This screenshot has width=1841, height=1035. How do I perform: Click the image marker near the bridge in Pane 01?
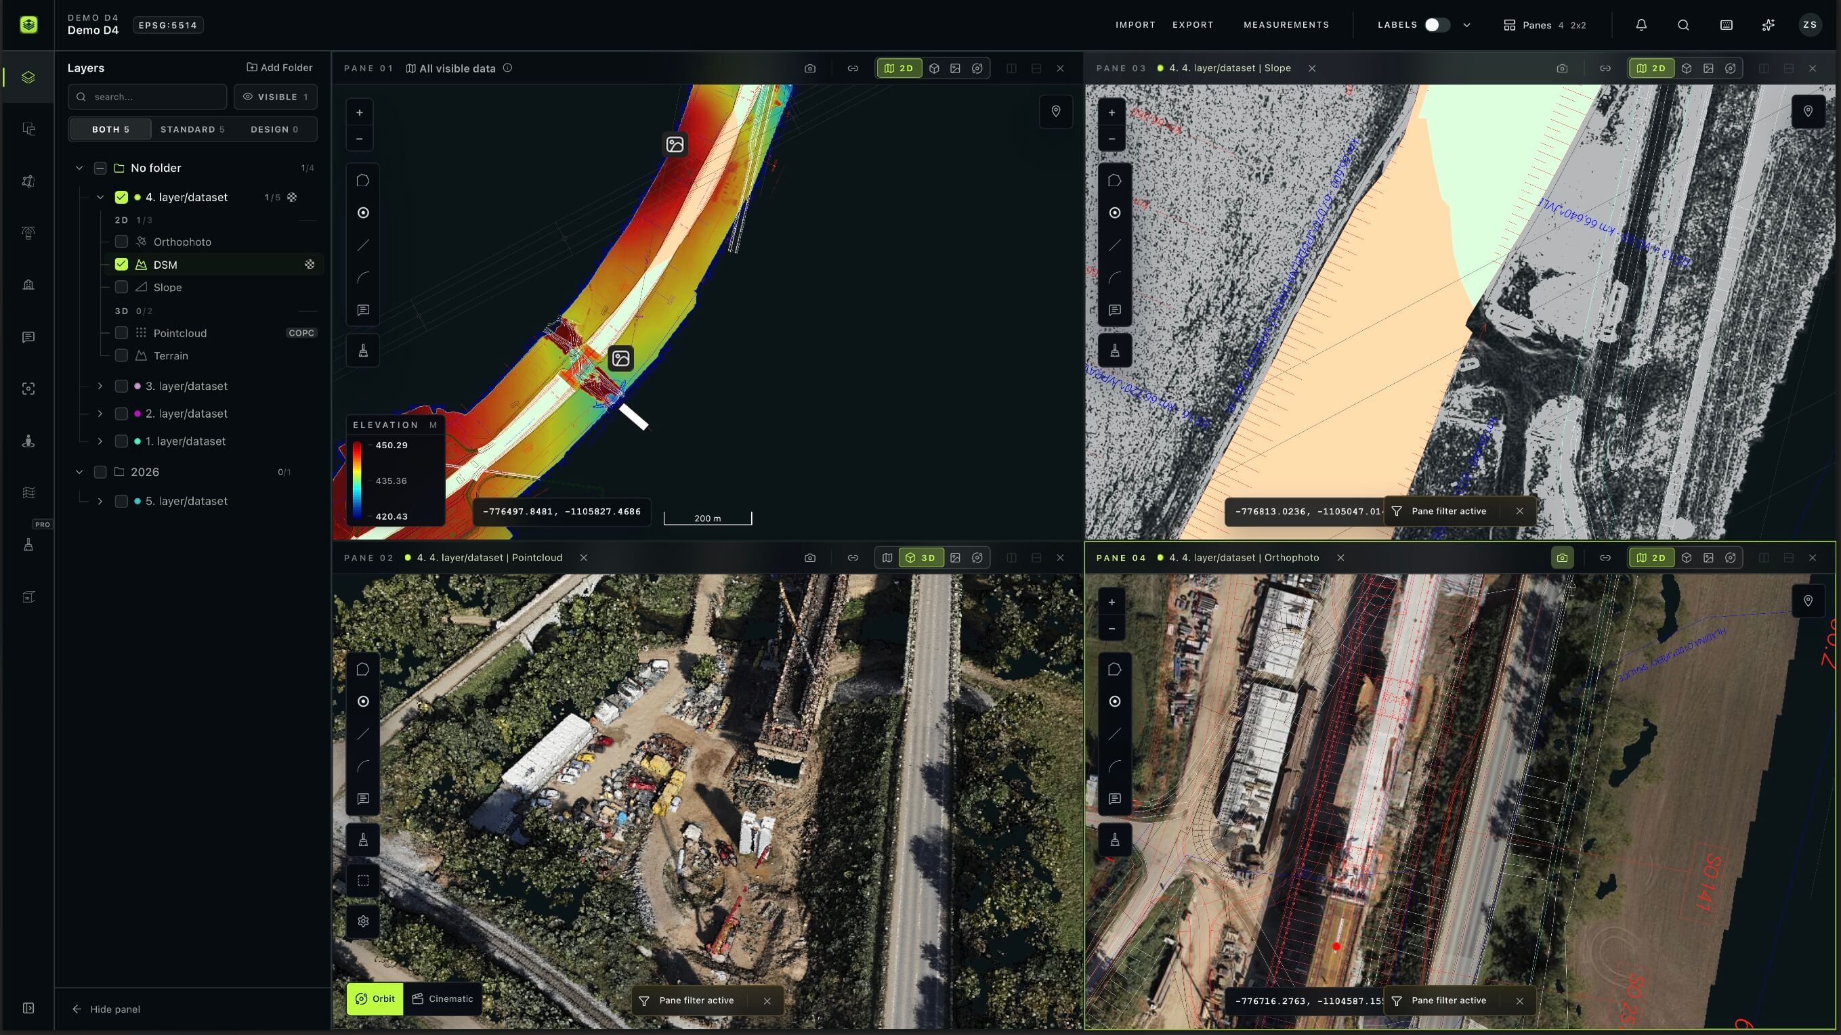click(621, 359)
